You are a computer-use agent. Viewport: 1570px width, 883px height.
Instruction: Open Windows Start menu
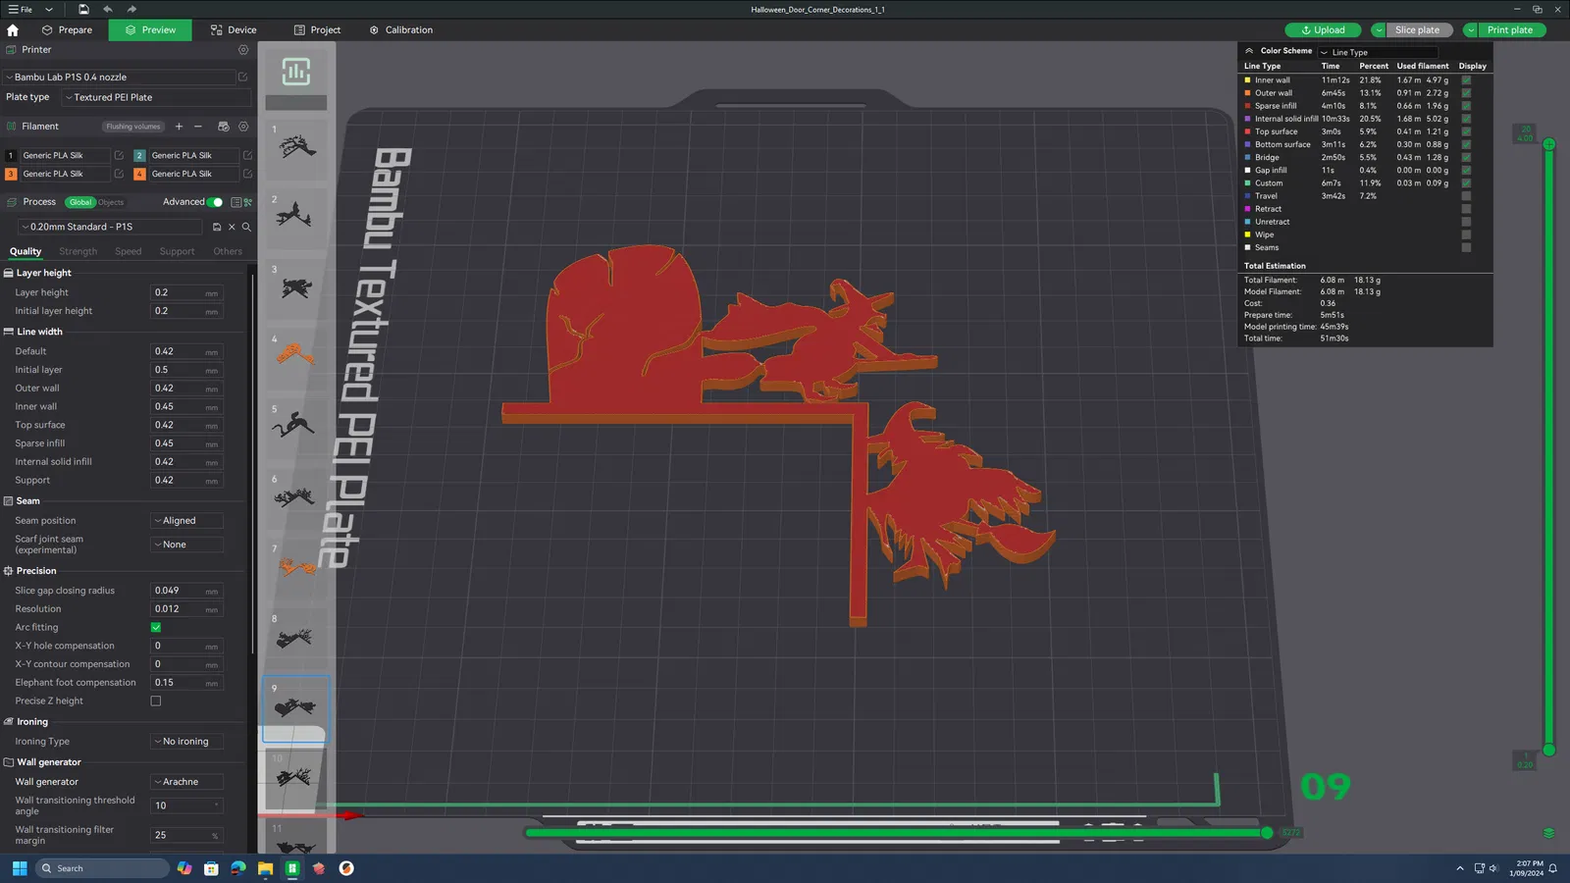pos(20,868)
